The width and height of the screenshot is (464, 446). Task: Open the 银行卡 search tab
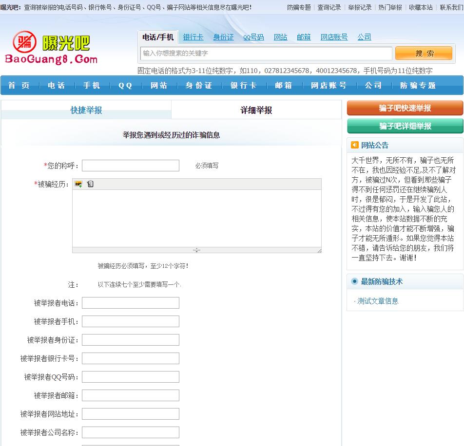point(193,37)
